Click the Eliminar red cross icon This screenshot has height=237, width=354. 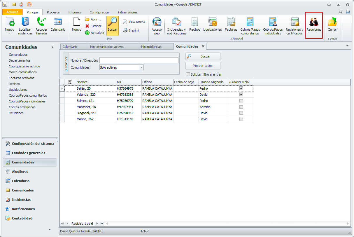click(87, 26)
